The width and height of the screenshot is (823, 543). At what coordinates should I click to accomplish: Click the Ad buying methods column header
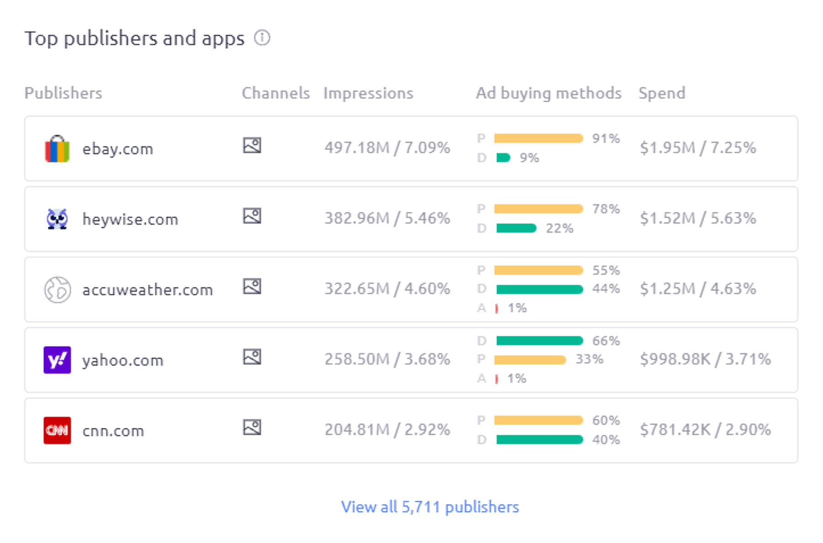tap(549, 93)
